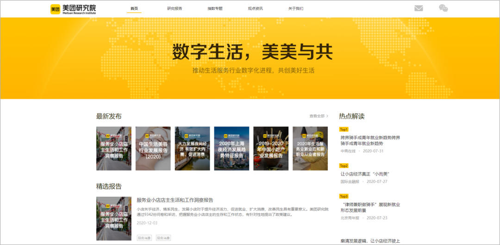
Task: Click the 数字生活,美美与共 banner headline
Action: pos(252,52)
